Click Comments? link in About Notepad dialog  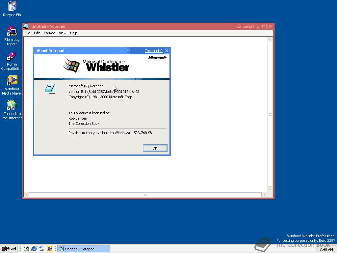point(153,51)
